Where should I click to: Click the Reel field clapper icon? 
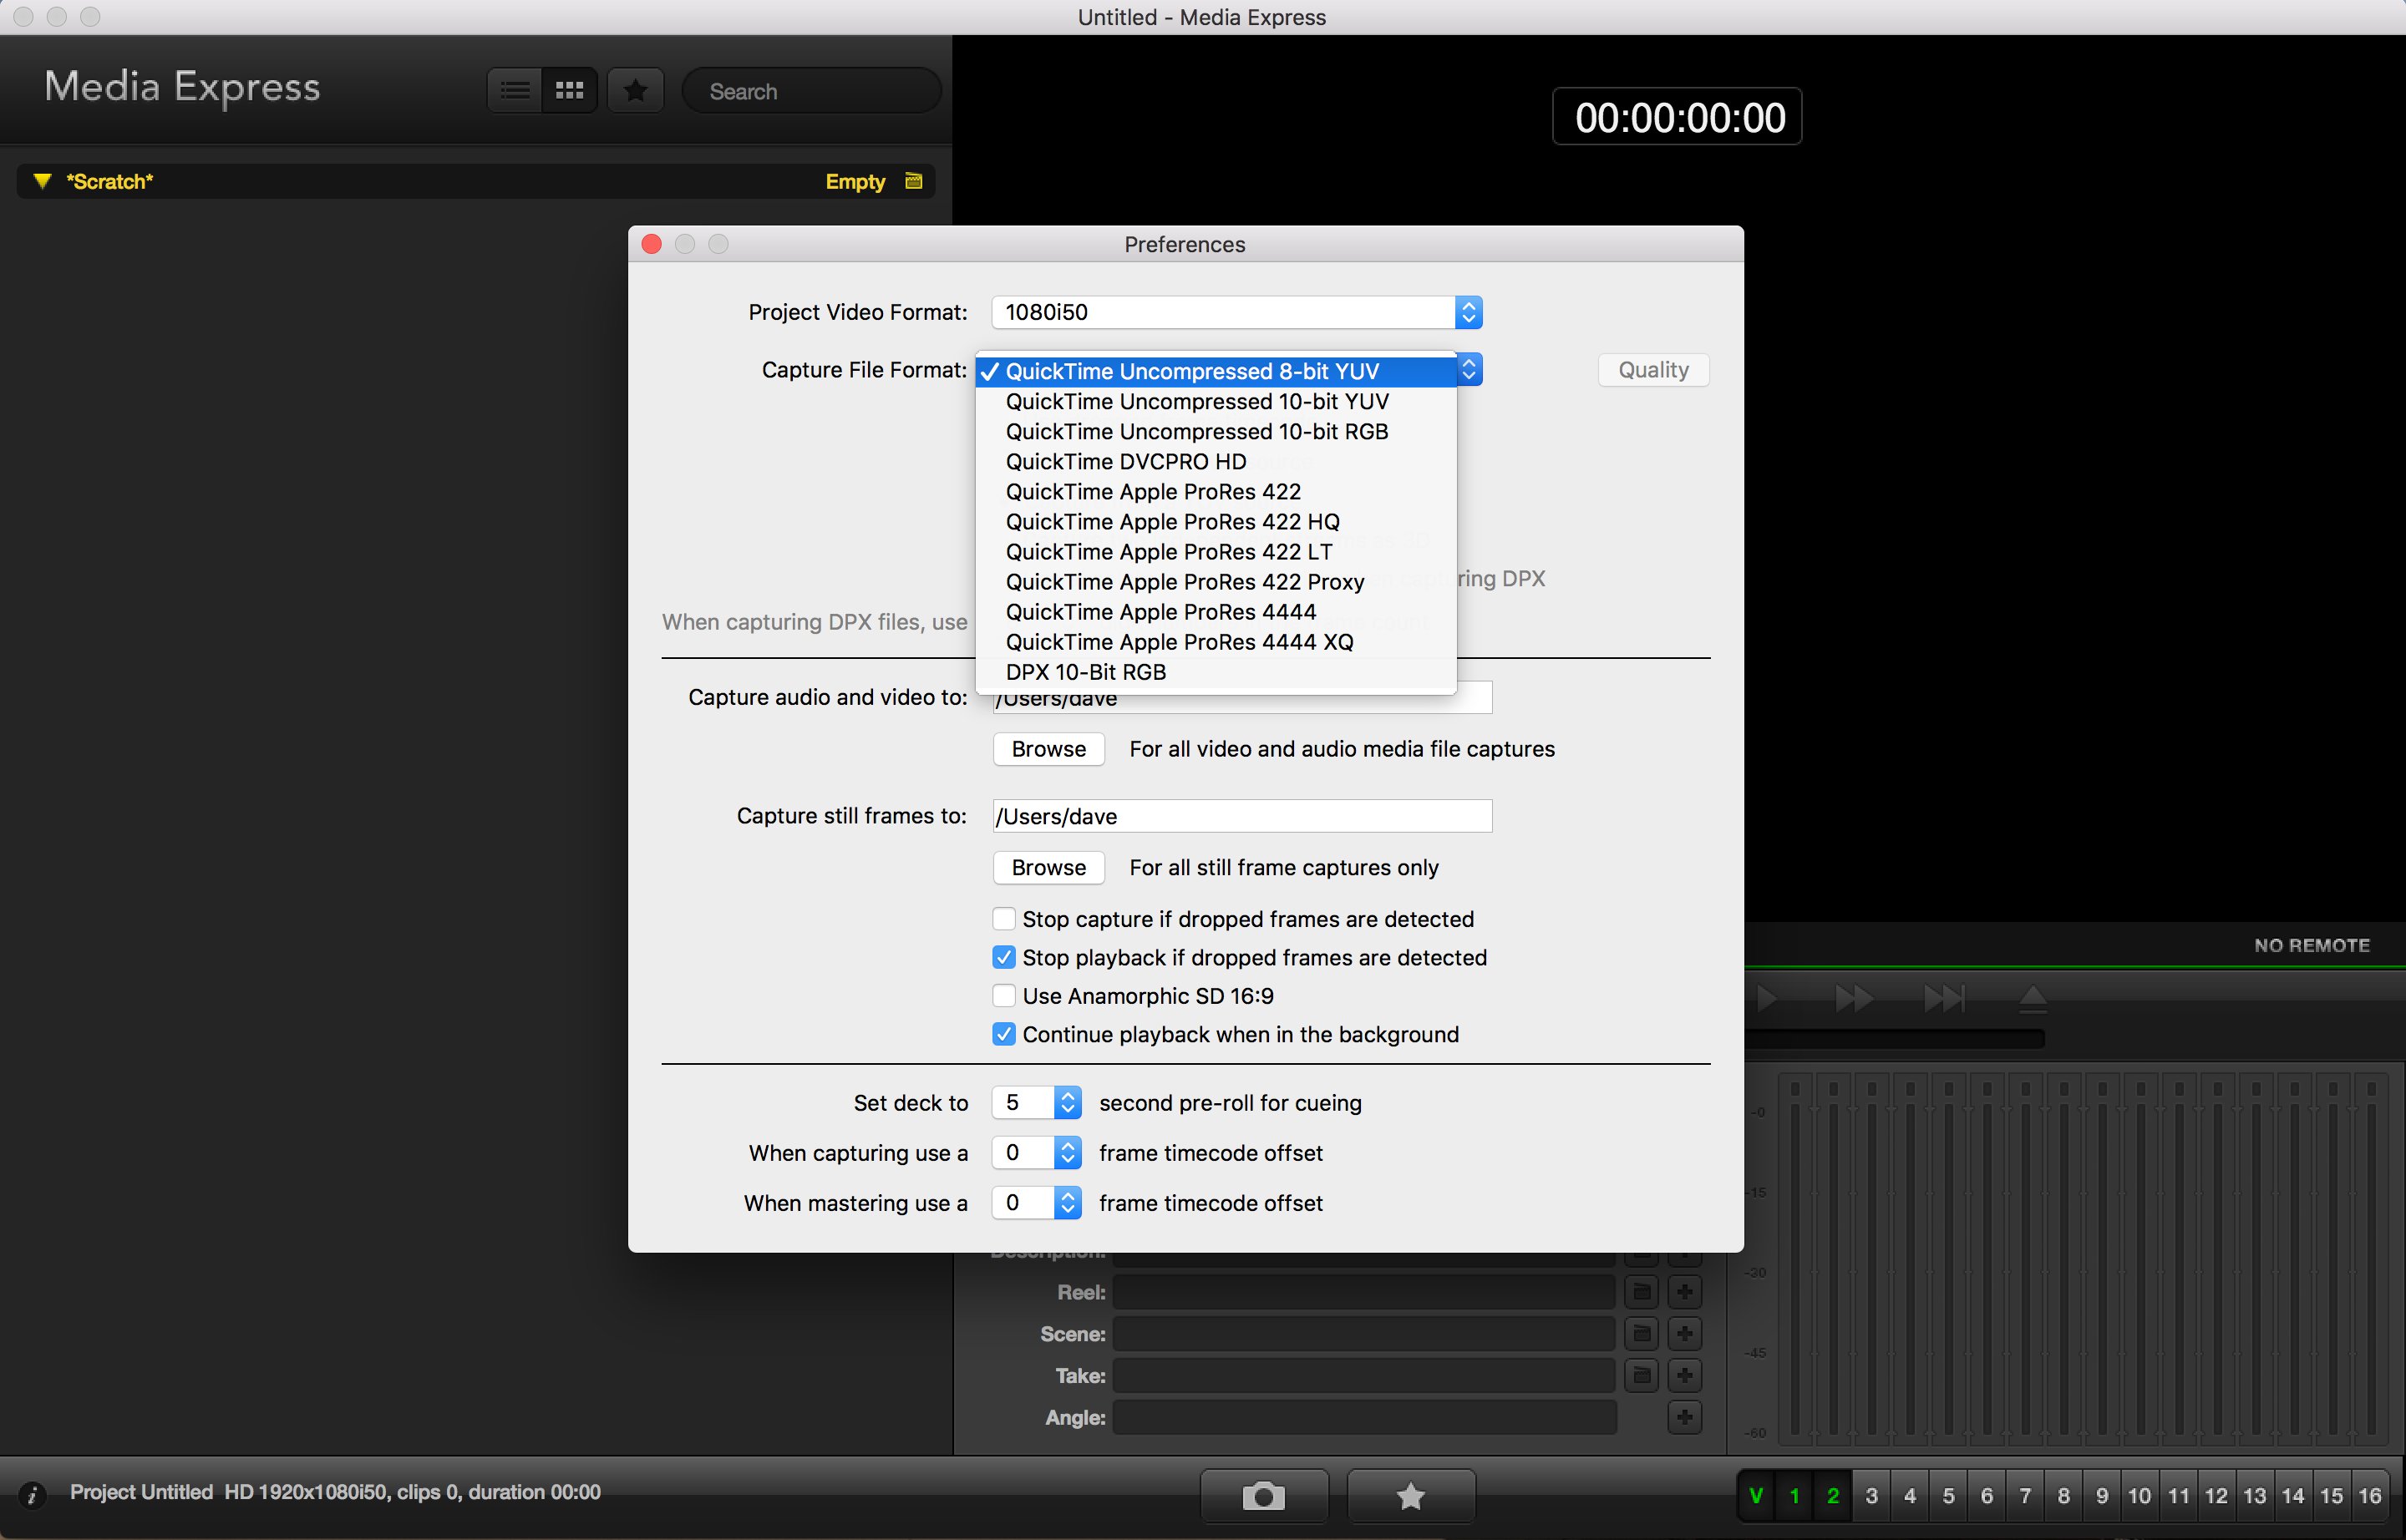click(x=1642, y=1292)
